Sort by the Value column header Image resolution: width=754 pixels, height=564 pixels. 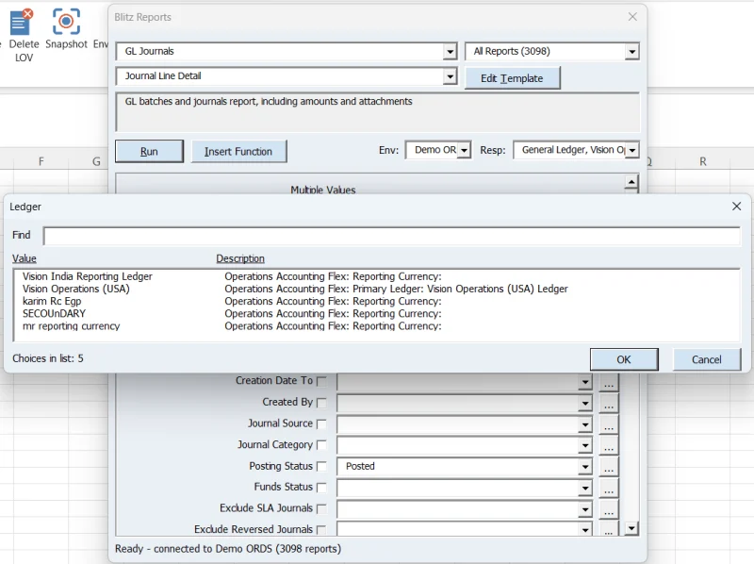25,258
